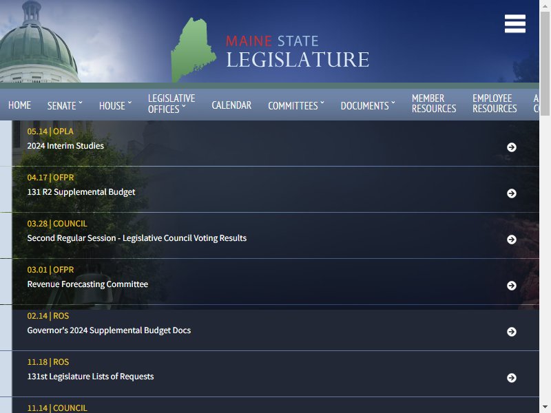
Task: Click arrow icon for Governor's 2024 Supplemental Budget Docs
Action: click(x=512, y=332)
